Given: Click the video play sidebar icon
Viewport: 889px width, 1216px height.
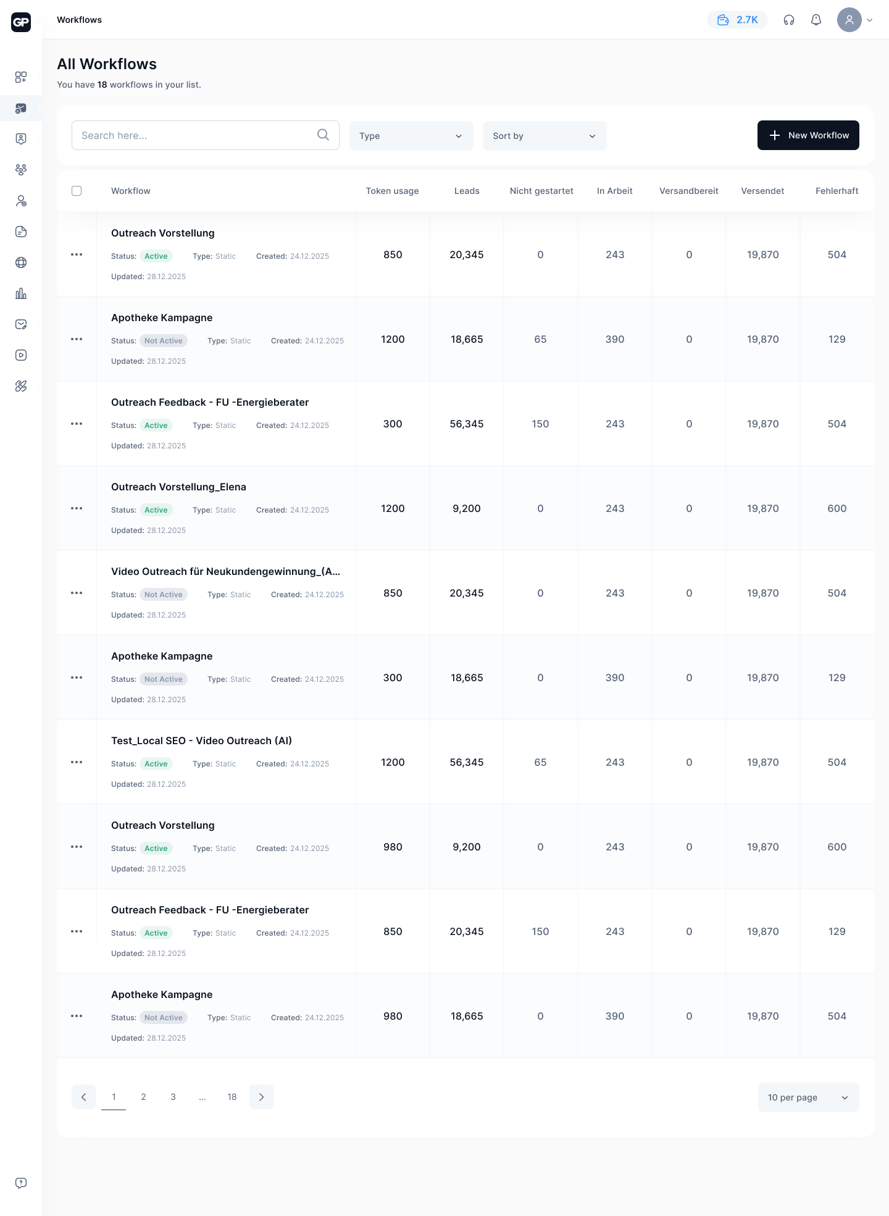Looking at the screenshot, I should coord(21,355).
